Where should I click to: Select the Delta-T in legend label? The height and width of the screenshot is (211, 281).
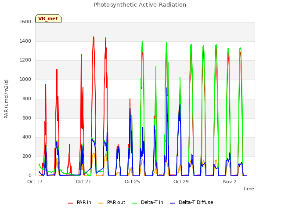coord(152,202)
